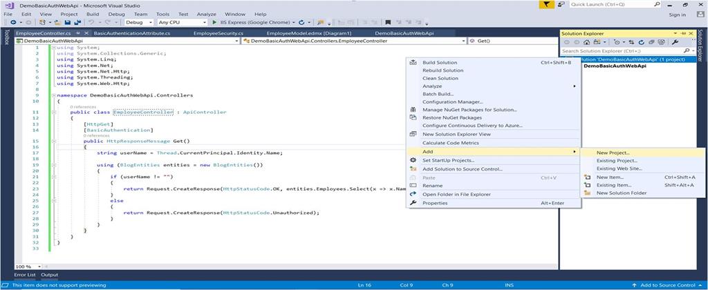Open the Solution Explorer window options dropdown arrow

pyautogui.click(x=675, y=33)
